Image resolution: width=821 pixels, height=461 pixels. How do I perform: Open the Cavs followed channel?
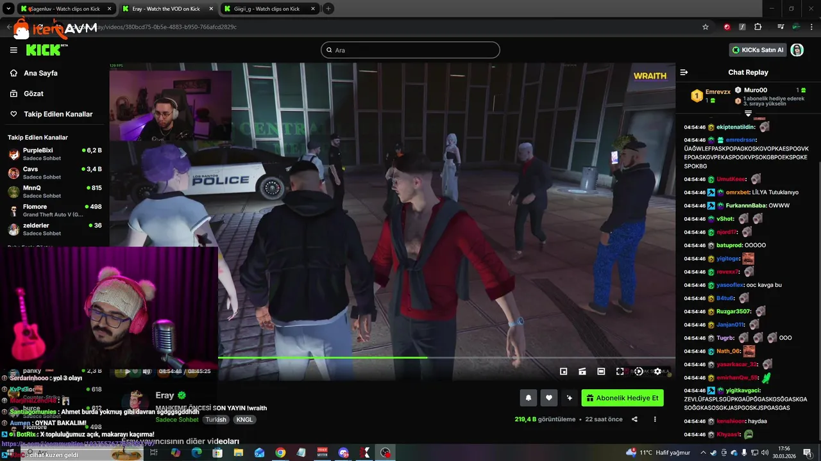(x=55, y=173)
